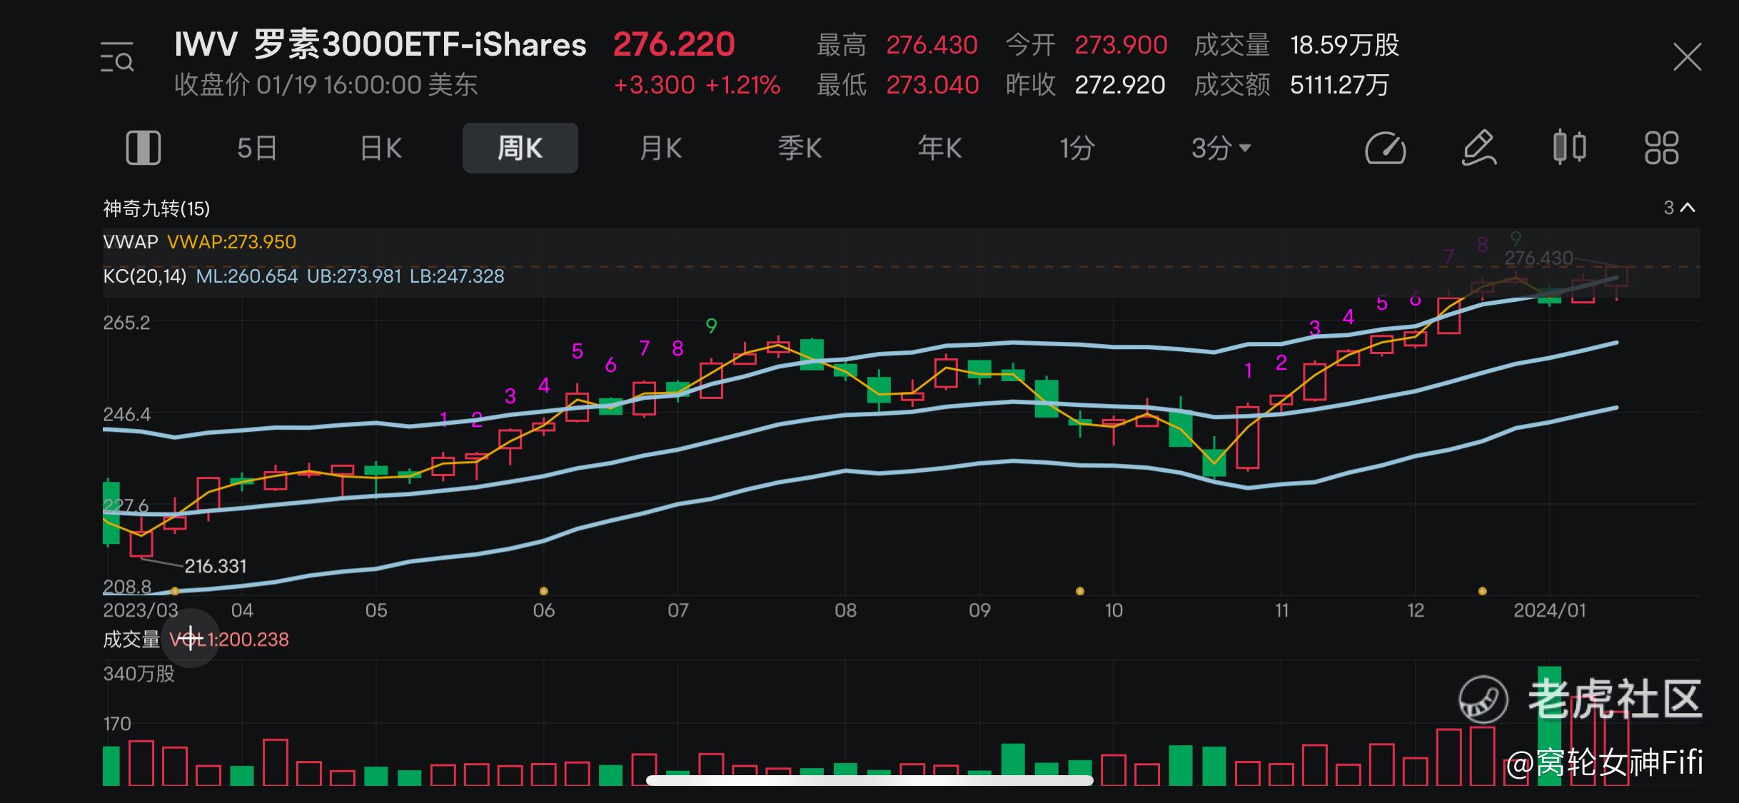Tap the event dot marker near 10
This screenshot has height=803, width=1739.
click(x=1080, y=591)
